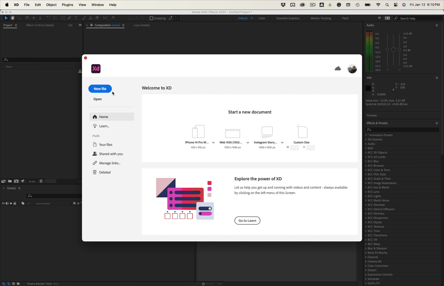Expand the Animation Presets category

366,135
